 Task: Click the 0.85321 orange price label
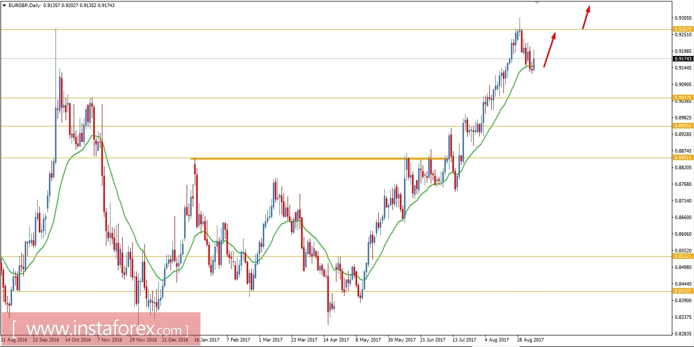[682, 255]
